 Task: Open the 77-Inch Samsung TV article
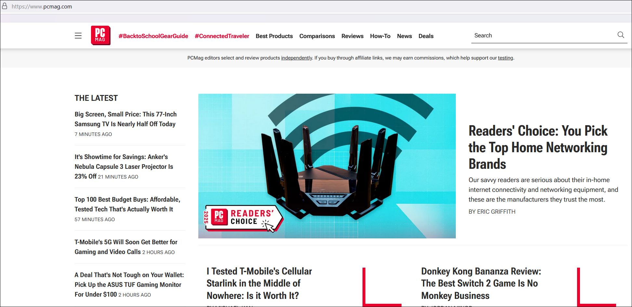click(125, 119)
